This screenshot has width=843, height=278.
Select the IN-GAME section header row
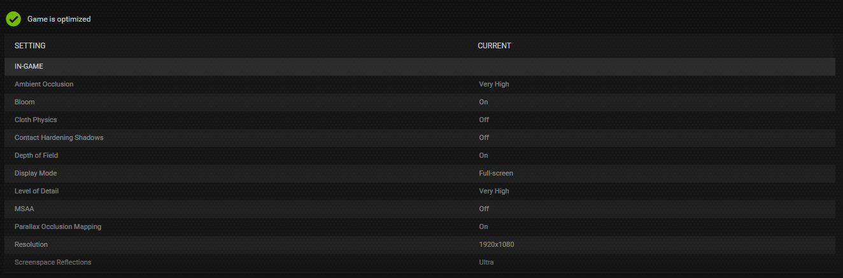click(x=29, y=66)
